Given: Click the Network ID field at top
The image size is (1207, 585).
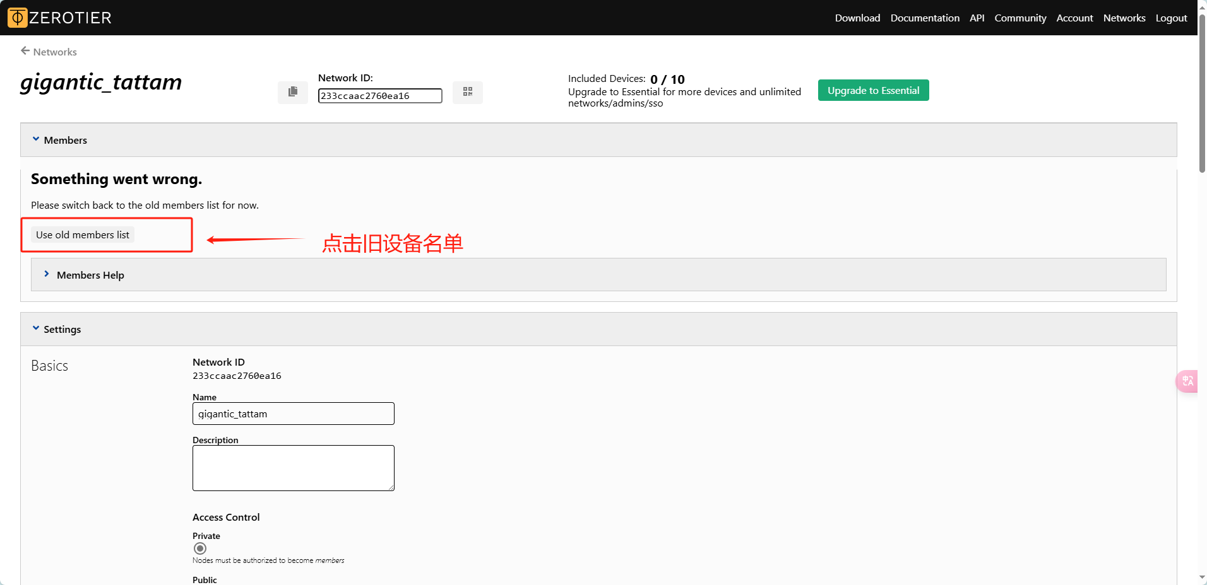Looking at the screenshot, I should point(380,96).
